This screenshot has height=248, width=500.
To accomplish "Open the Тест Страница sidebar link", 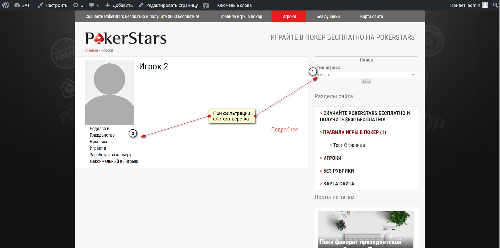I will (x=349, y=145).
